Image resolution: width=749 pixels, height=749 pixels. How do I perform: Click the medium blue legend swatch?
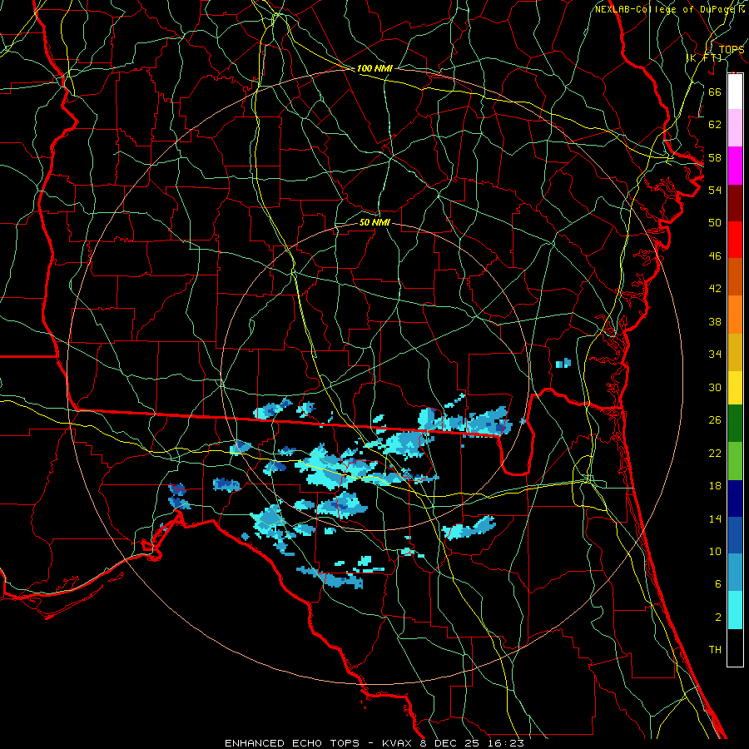(x=735, y=535)
